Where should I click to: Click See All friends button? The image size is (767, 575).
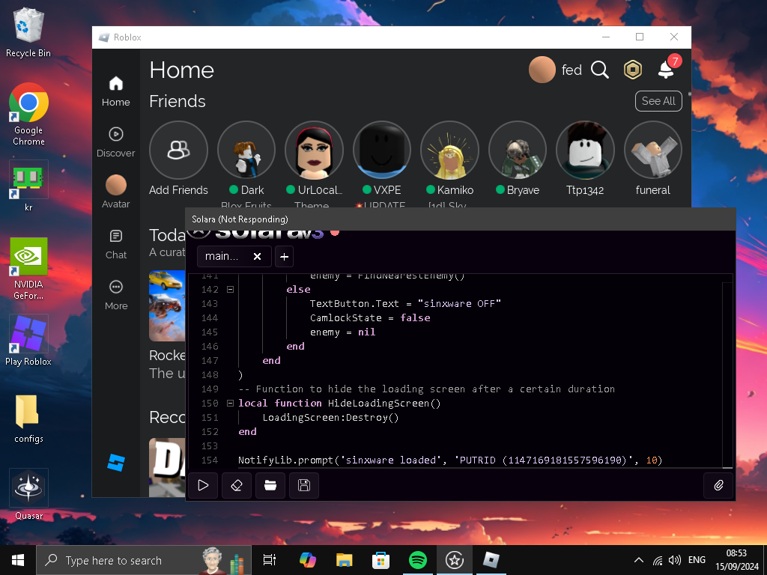(x=658, y=101)
